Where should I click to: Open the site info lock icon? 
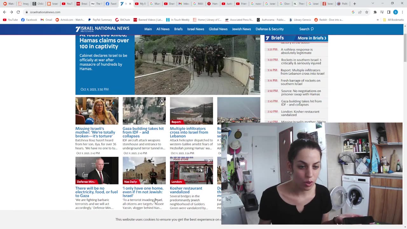(26, 12)
